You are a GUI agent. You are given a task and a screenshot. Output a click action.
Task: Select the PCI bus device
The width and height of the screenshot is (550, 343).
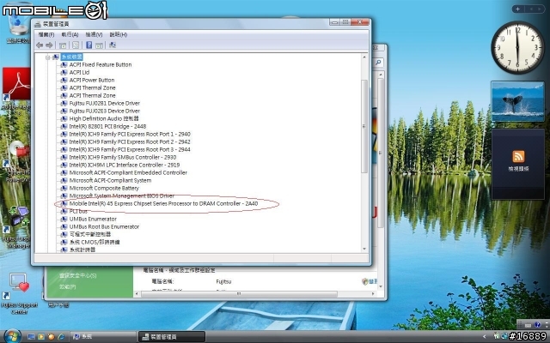tap(78, 211)
